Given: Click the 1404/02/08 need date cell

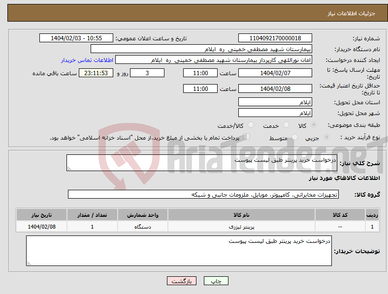Looking at the screenshot, I should tap(41, 227).
